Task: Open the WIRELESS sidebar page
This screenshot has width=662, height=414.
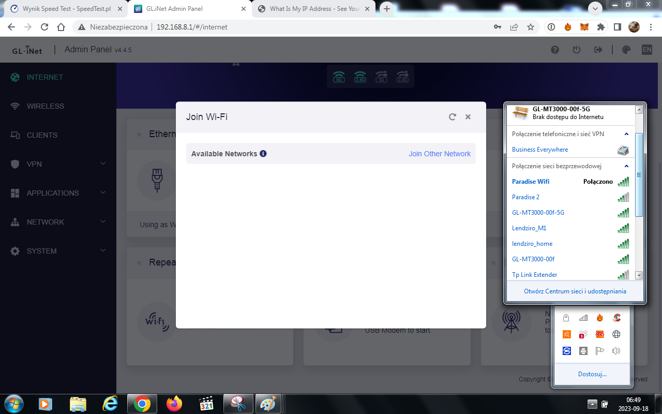Action: click(x=46, y=106)
